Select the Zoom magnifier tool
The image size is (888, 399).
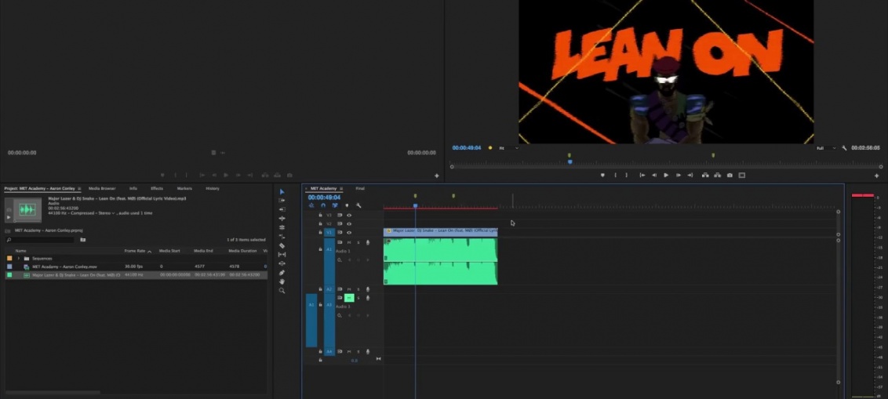coord(282,290)
